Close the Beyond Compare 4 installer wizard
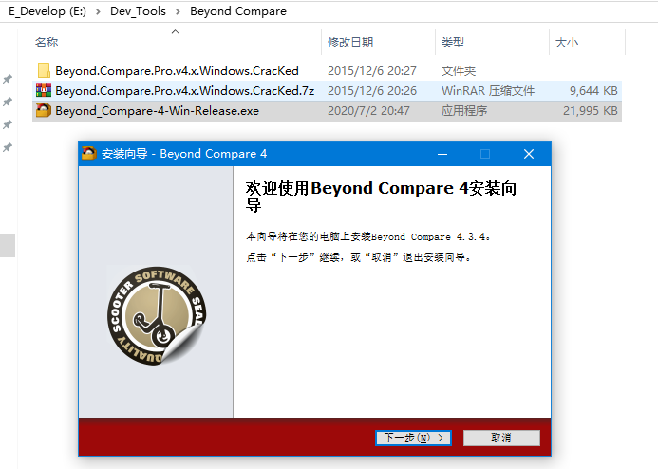658x469 pixels. click(x=529, y=154)
